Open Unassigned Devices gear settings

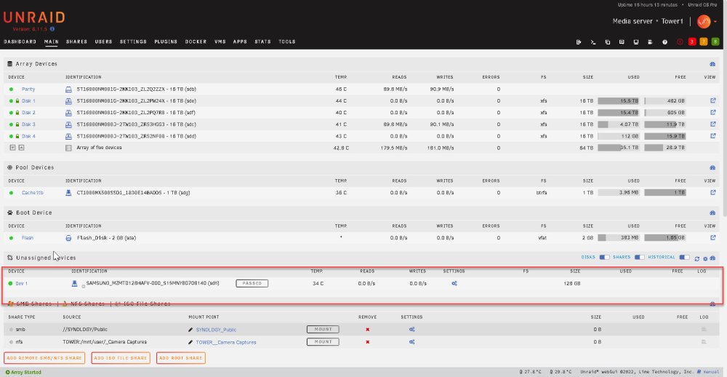click(x=705, y=258)
